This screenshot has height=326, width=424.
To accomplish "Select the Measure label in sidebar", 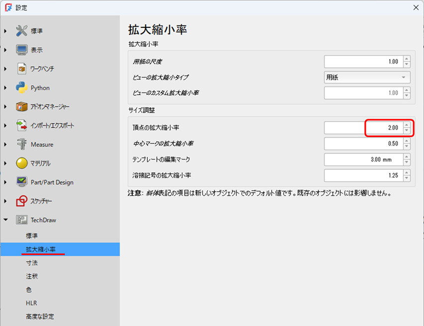I will [x=42, y=145].
